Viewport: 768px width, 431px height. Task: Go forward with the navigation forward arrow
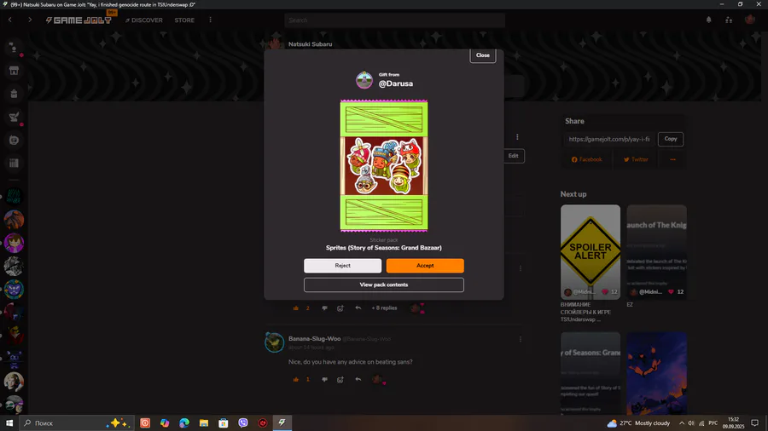(30, 20)
